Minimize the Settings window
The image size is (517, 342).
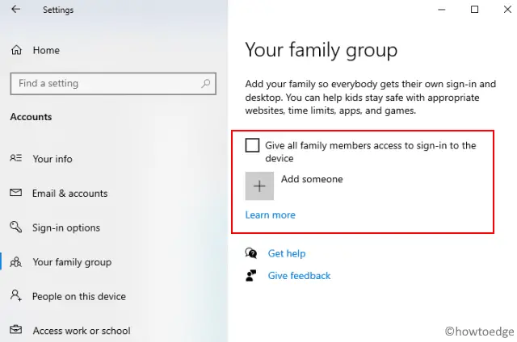pyautogui.click(x=442, y=10)
